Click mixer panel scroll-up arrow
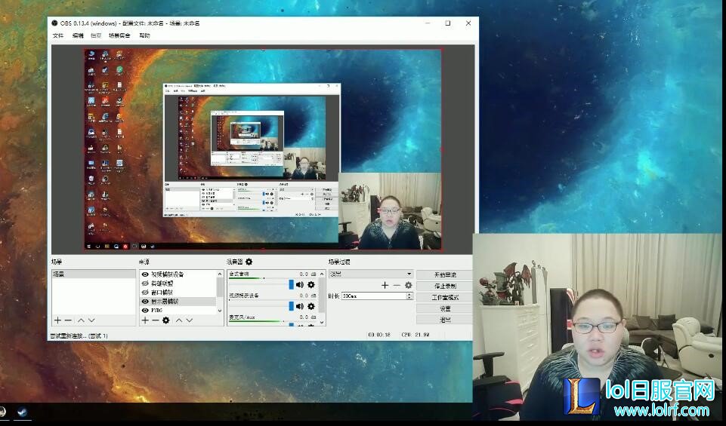 click(322, 274)
